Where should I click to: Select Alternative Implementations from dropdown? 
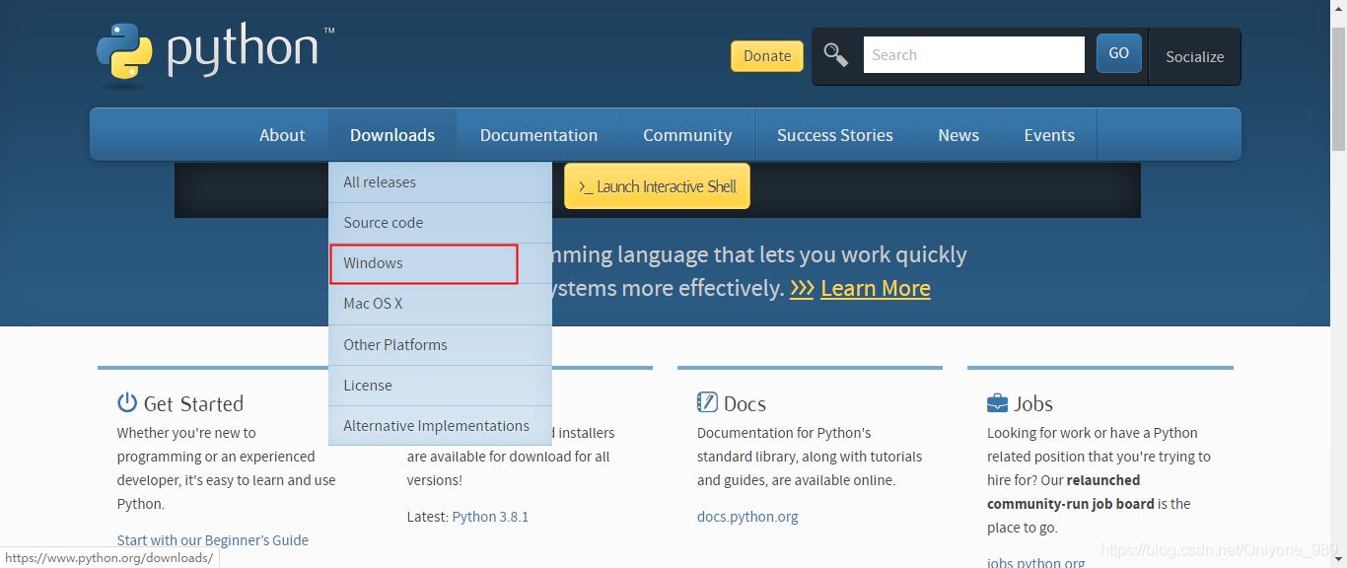pyautogui.click(x=440, y=426)
